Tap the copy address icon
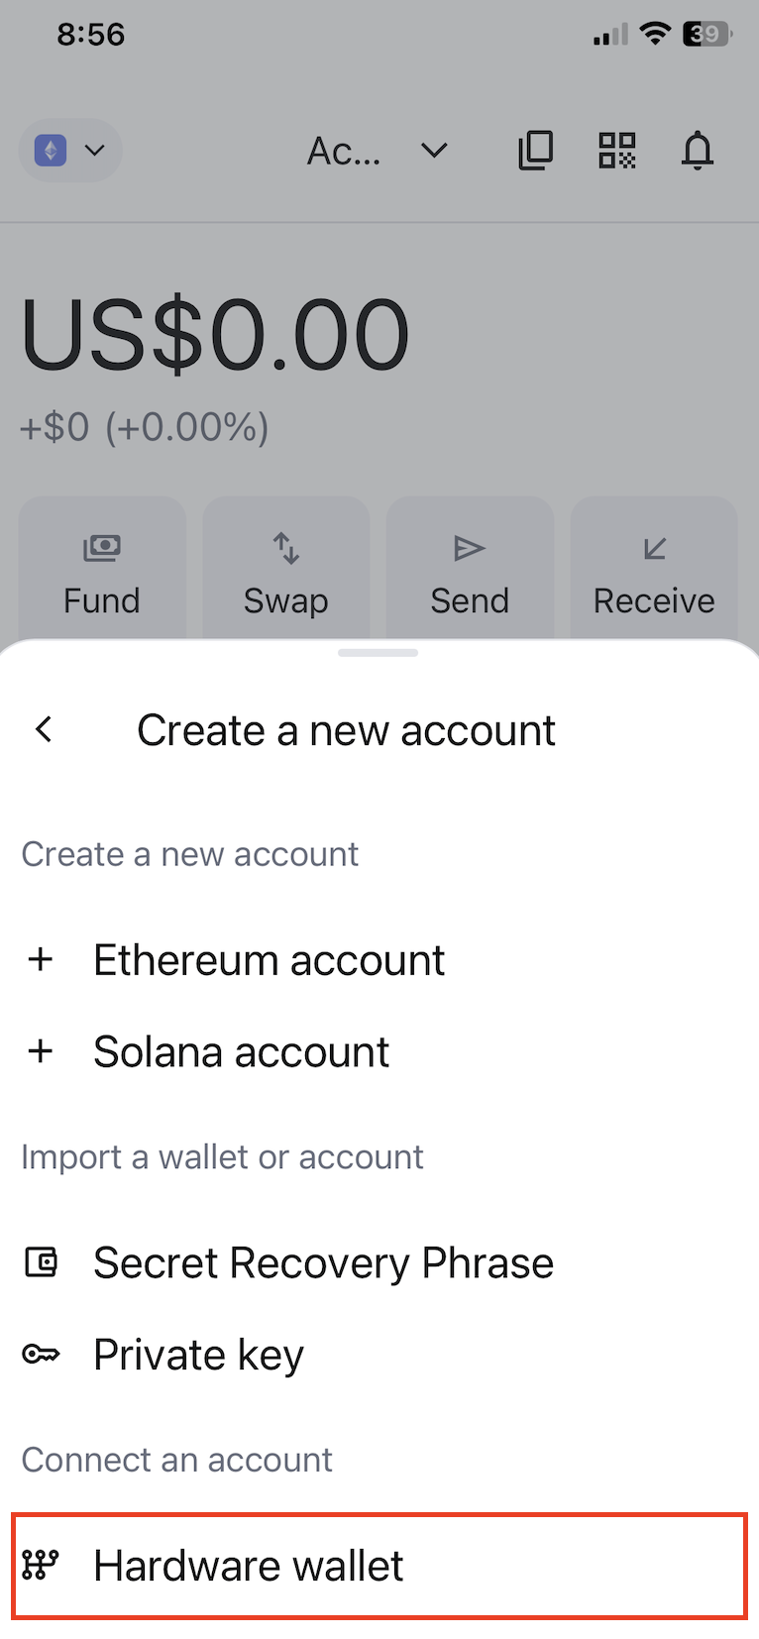759x1639 pixels. [535, 151]
